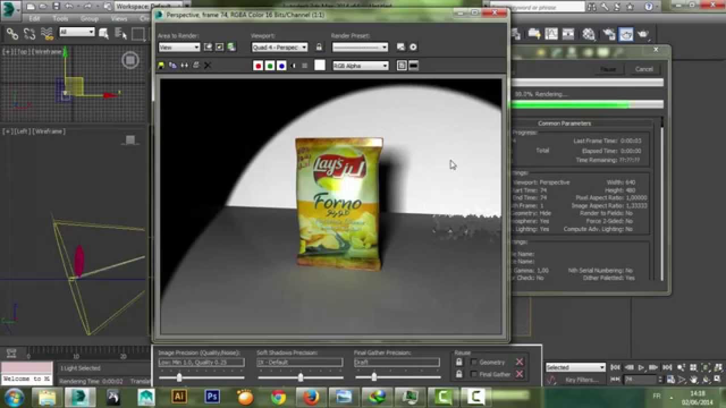This screenshot has height=408, width=726.
Task: Open the selection filter All dropdown
Action: tap(77, 32)
